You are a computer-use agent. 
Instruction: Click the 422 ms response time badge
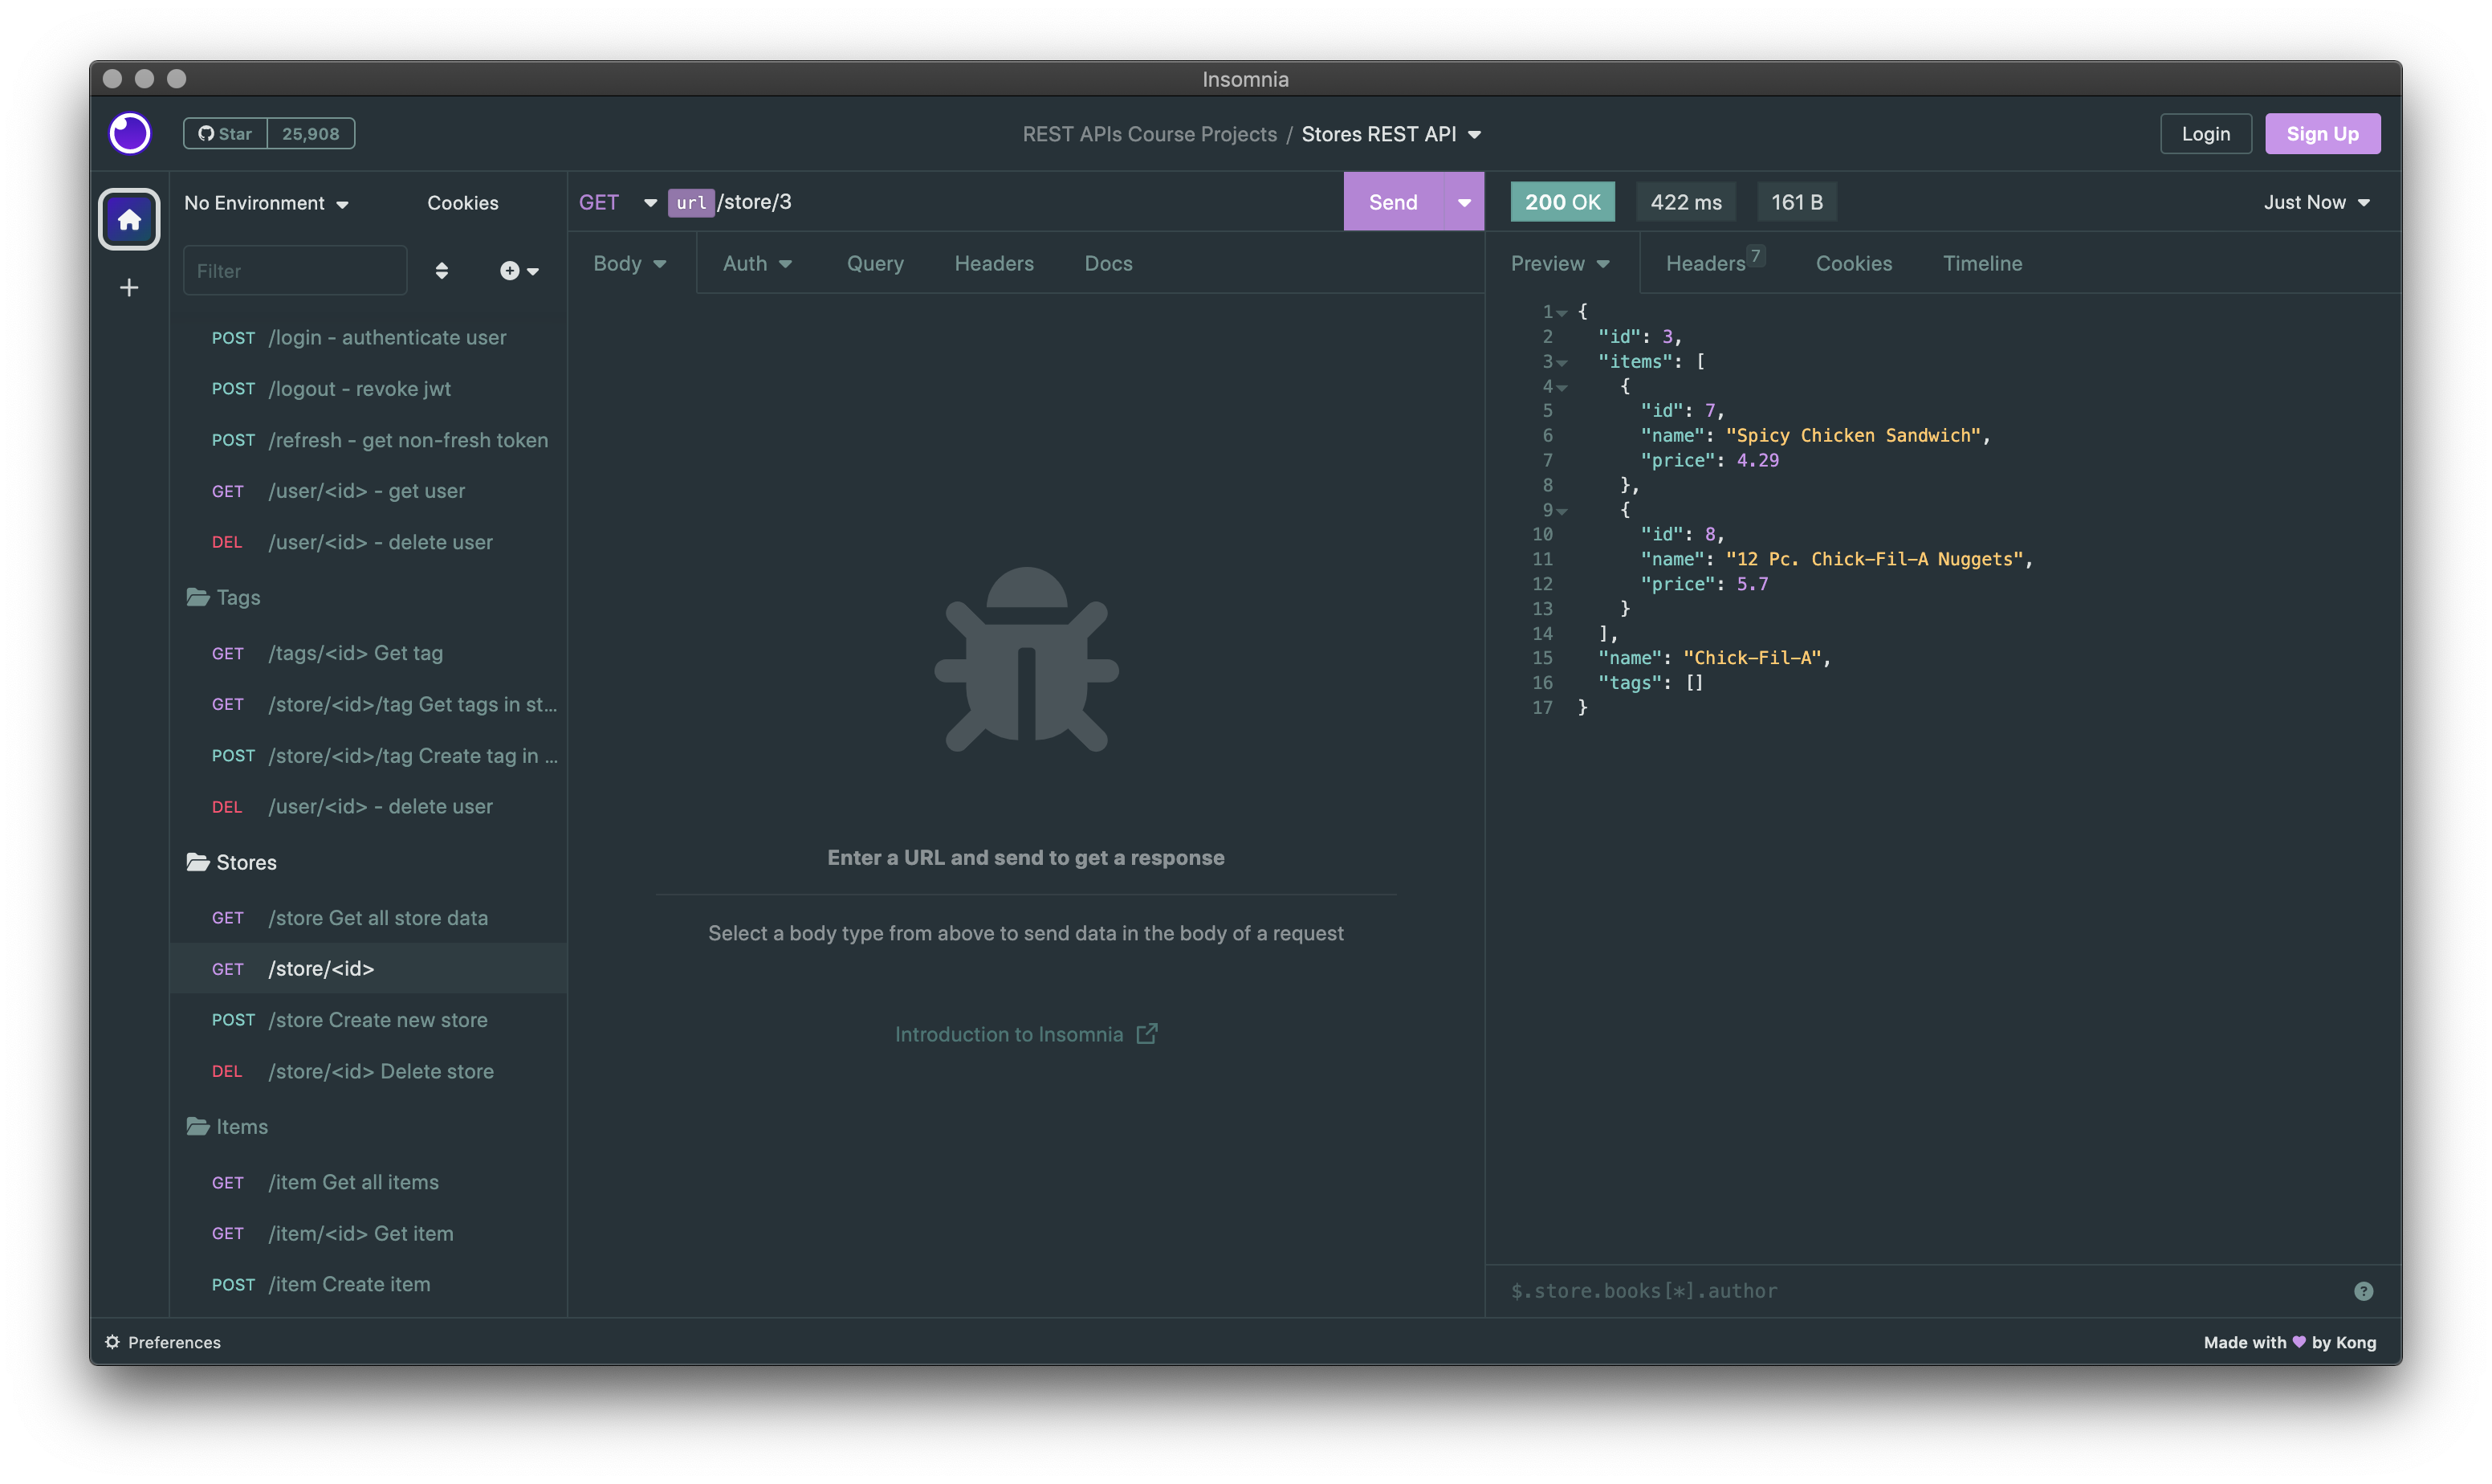(x=1685, y=202)
